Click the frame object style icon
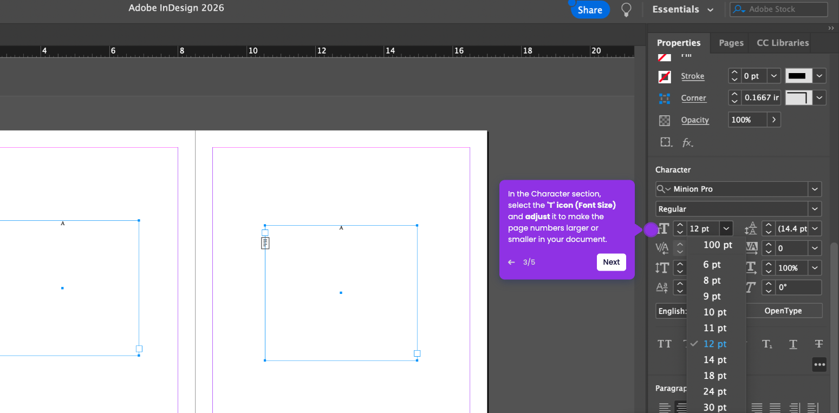 (x=666, y=142)
